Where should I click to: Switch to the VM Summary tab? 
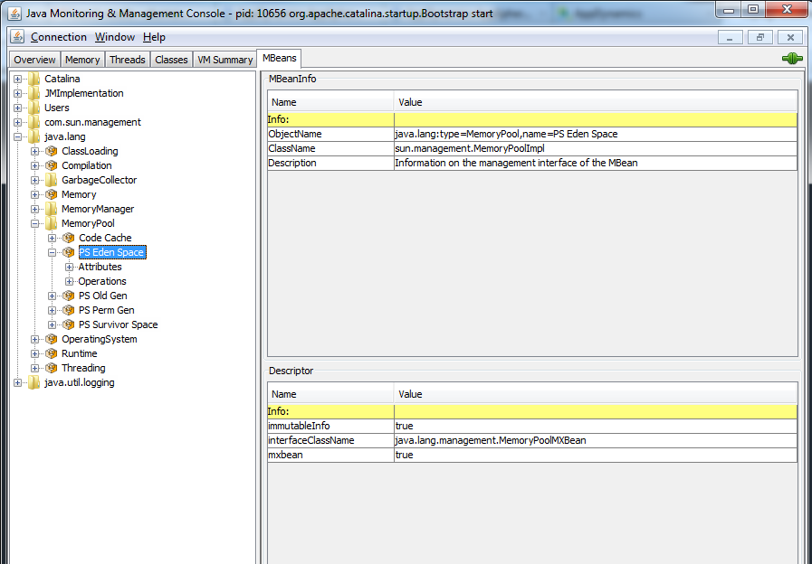[x=225, y=60]
